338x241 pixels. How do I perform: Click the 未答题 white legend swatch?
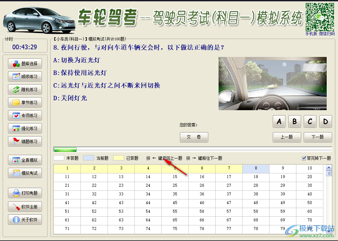tap(59, 158)
